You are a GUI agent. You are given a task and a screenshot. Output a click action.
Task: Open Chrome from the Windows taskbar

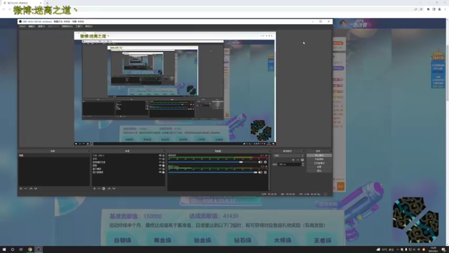30,250
